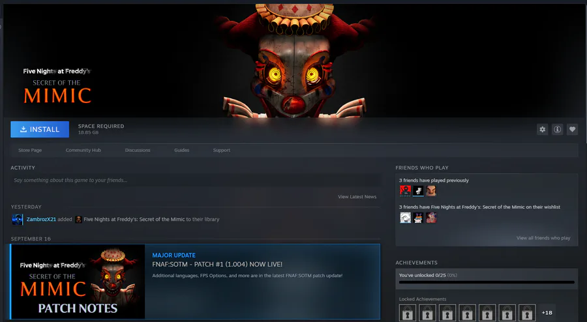Click the page vertical scrollbar
This screenshot has height=322, width=587.
(586, 75)
